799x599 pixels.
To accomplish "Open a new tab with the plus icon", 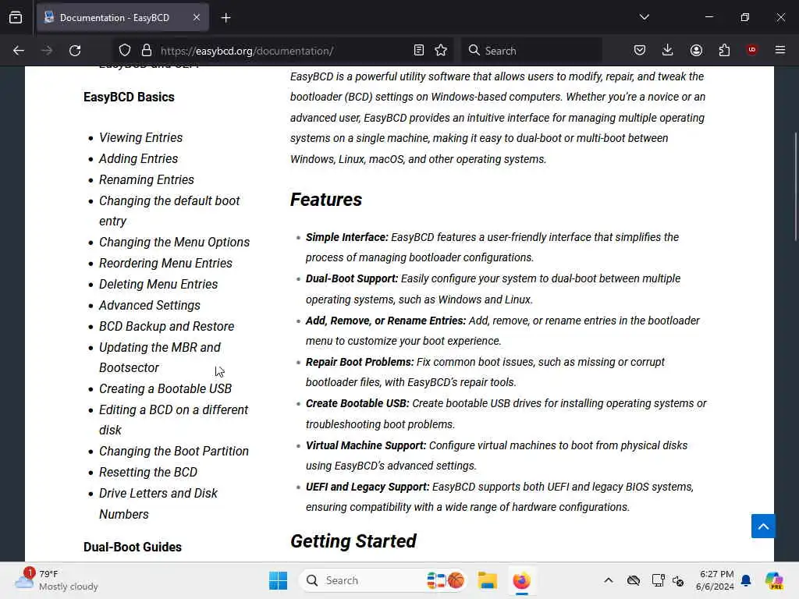I will tap(225, 18).
